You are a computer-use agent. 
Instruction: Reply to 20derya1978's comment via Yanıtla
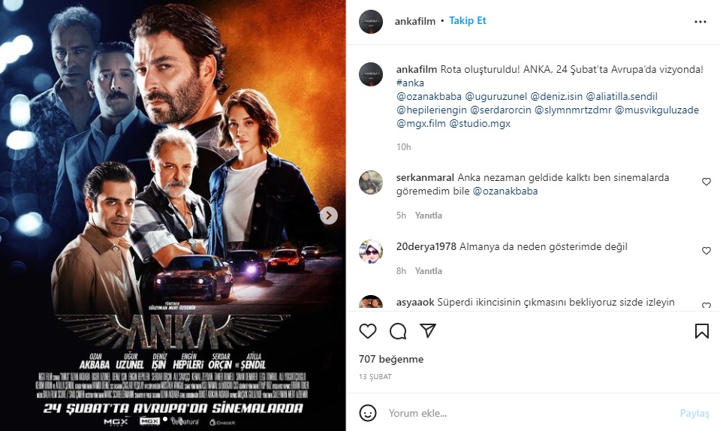coord(429,271)
